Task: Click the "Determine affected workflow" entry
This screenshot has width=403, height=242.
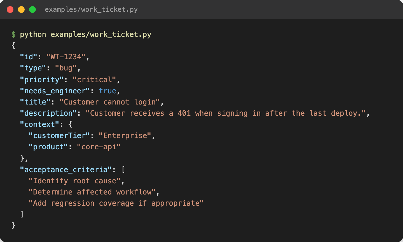Action: point(92,192)
